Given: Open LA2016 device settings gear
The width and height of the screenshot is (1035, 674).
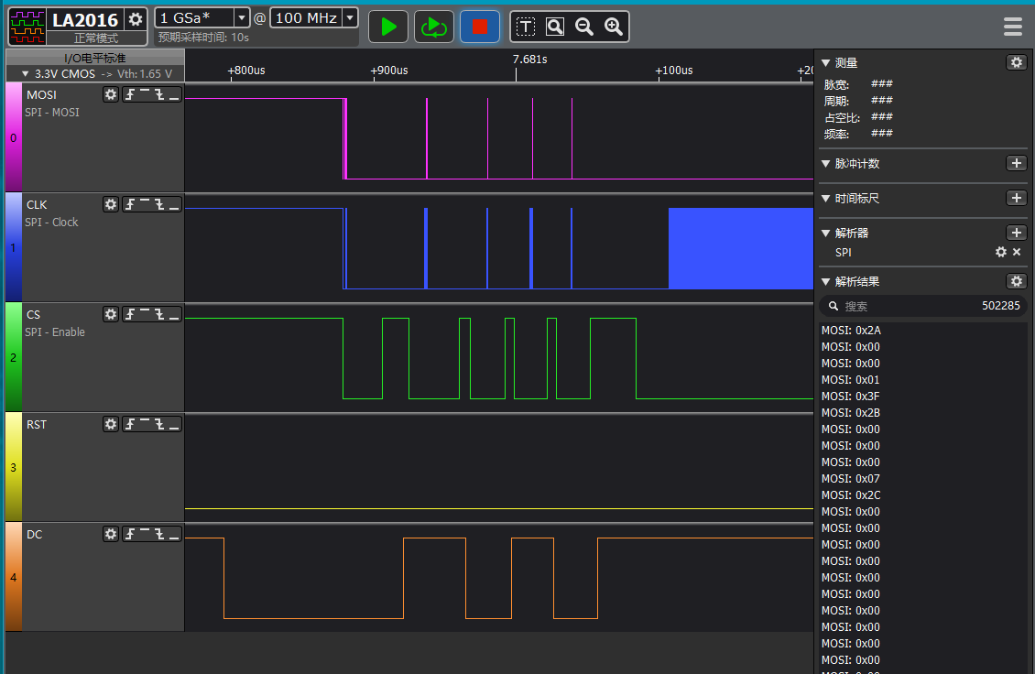Looking at the screenshot, I should click(136, 19).
